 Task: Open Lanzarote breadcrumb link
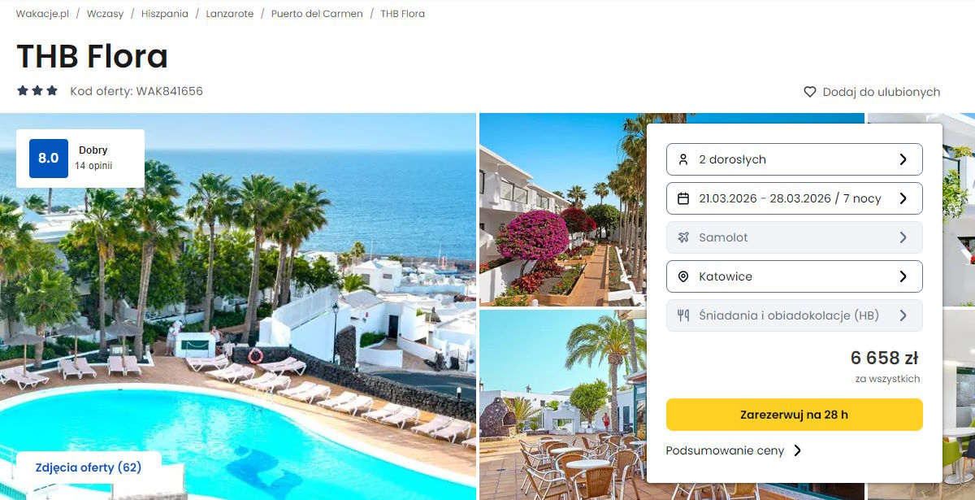point(230,14)
